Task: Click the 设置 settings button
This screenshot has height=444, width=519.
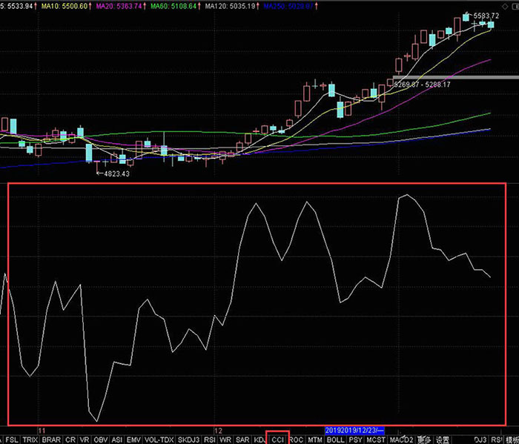Action: (x=443, y=440)
